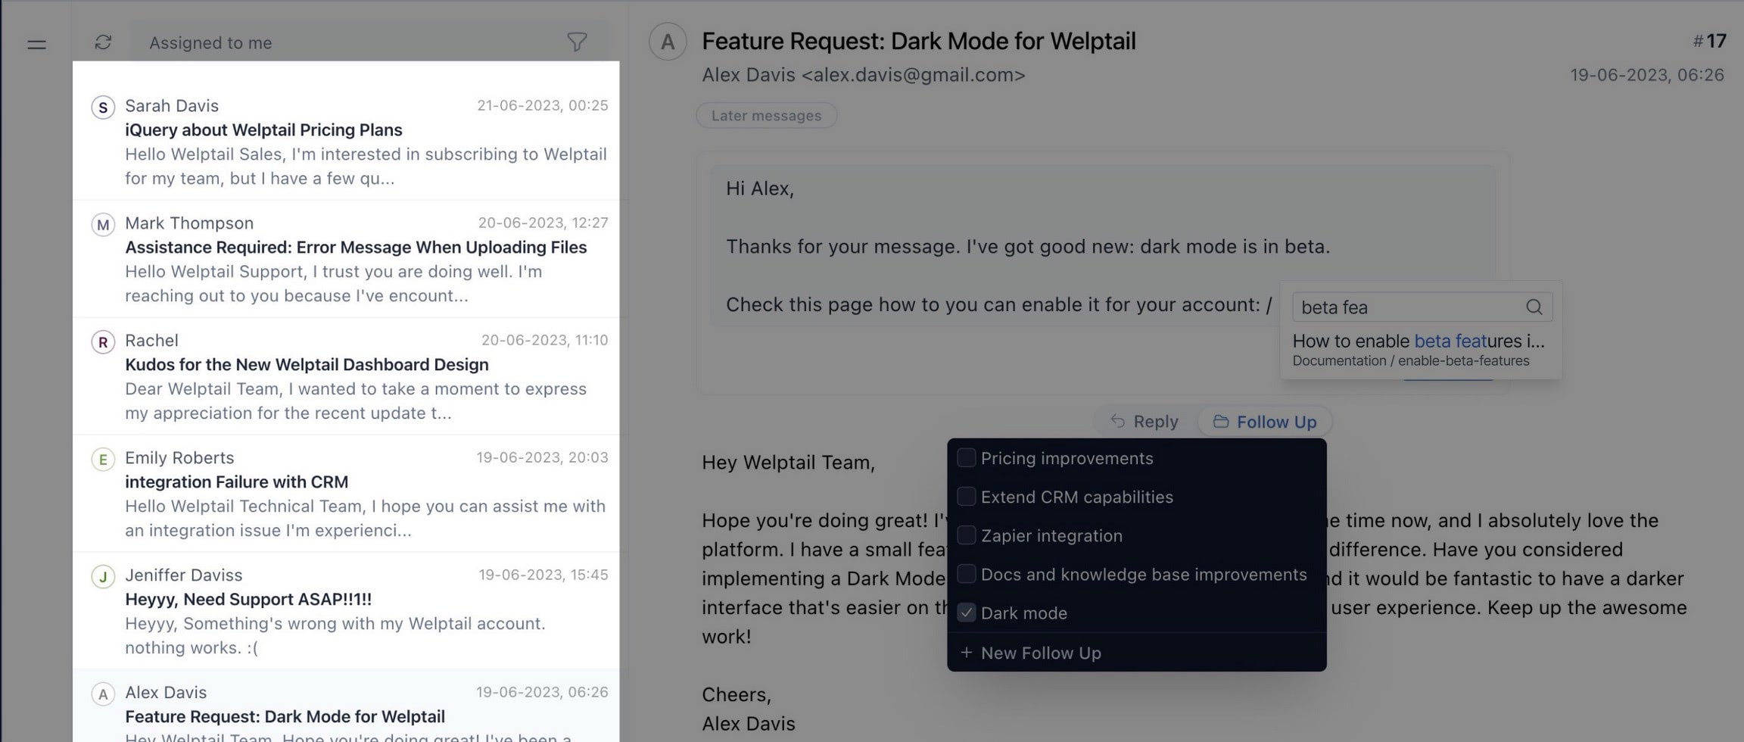The height and width of the screenshot is (742, 1744).
Task: Click the search magnifier icon
Action: click(x=1534, y=307)
